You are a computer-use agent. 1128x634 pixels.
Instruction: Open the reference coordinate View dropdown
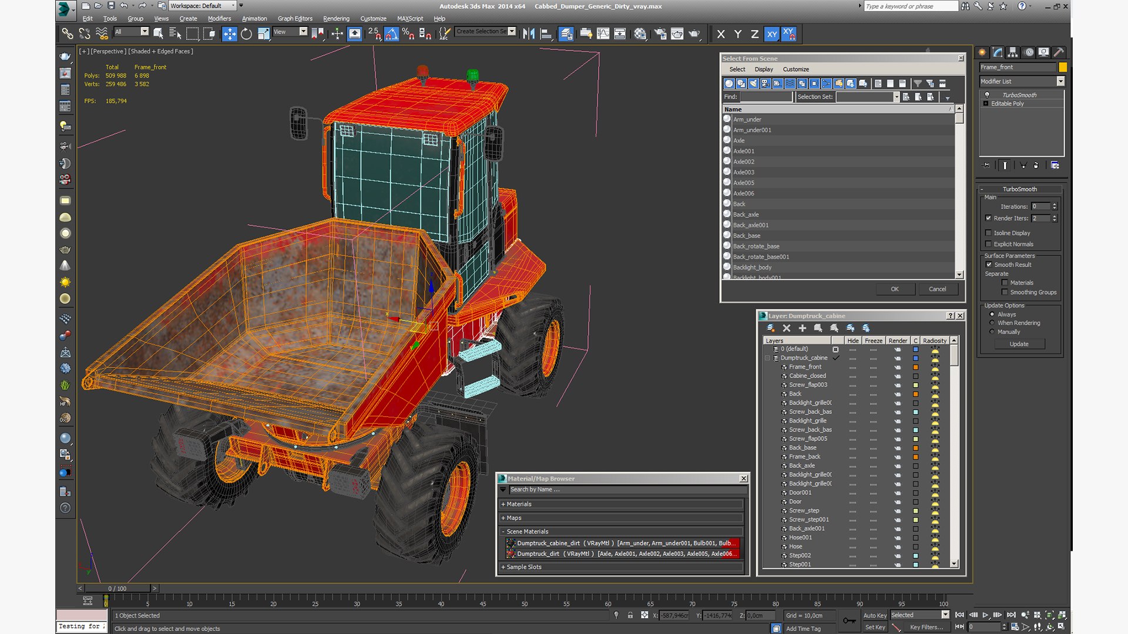tap(303, 32)
